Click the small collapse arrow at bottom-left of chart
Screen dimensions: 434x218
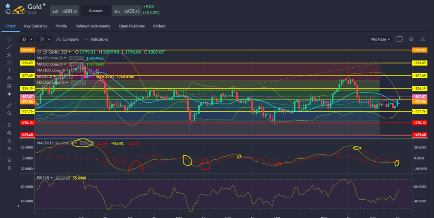(19, 206)
